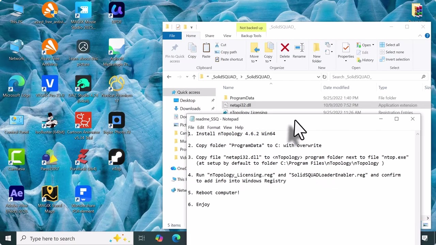Launch IsoBuster (64bit) shortcut

point(50,124)
